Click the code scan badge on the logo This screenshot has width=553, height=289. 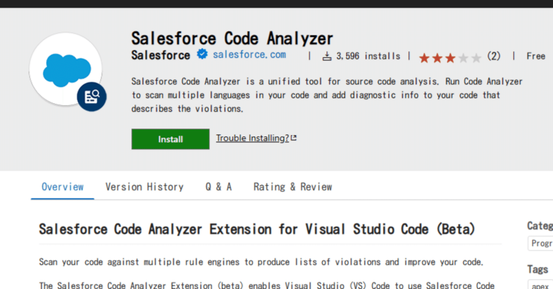pos(91,97)
